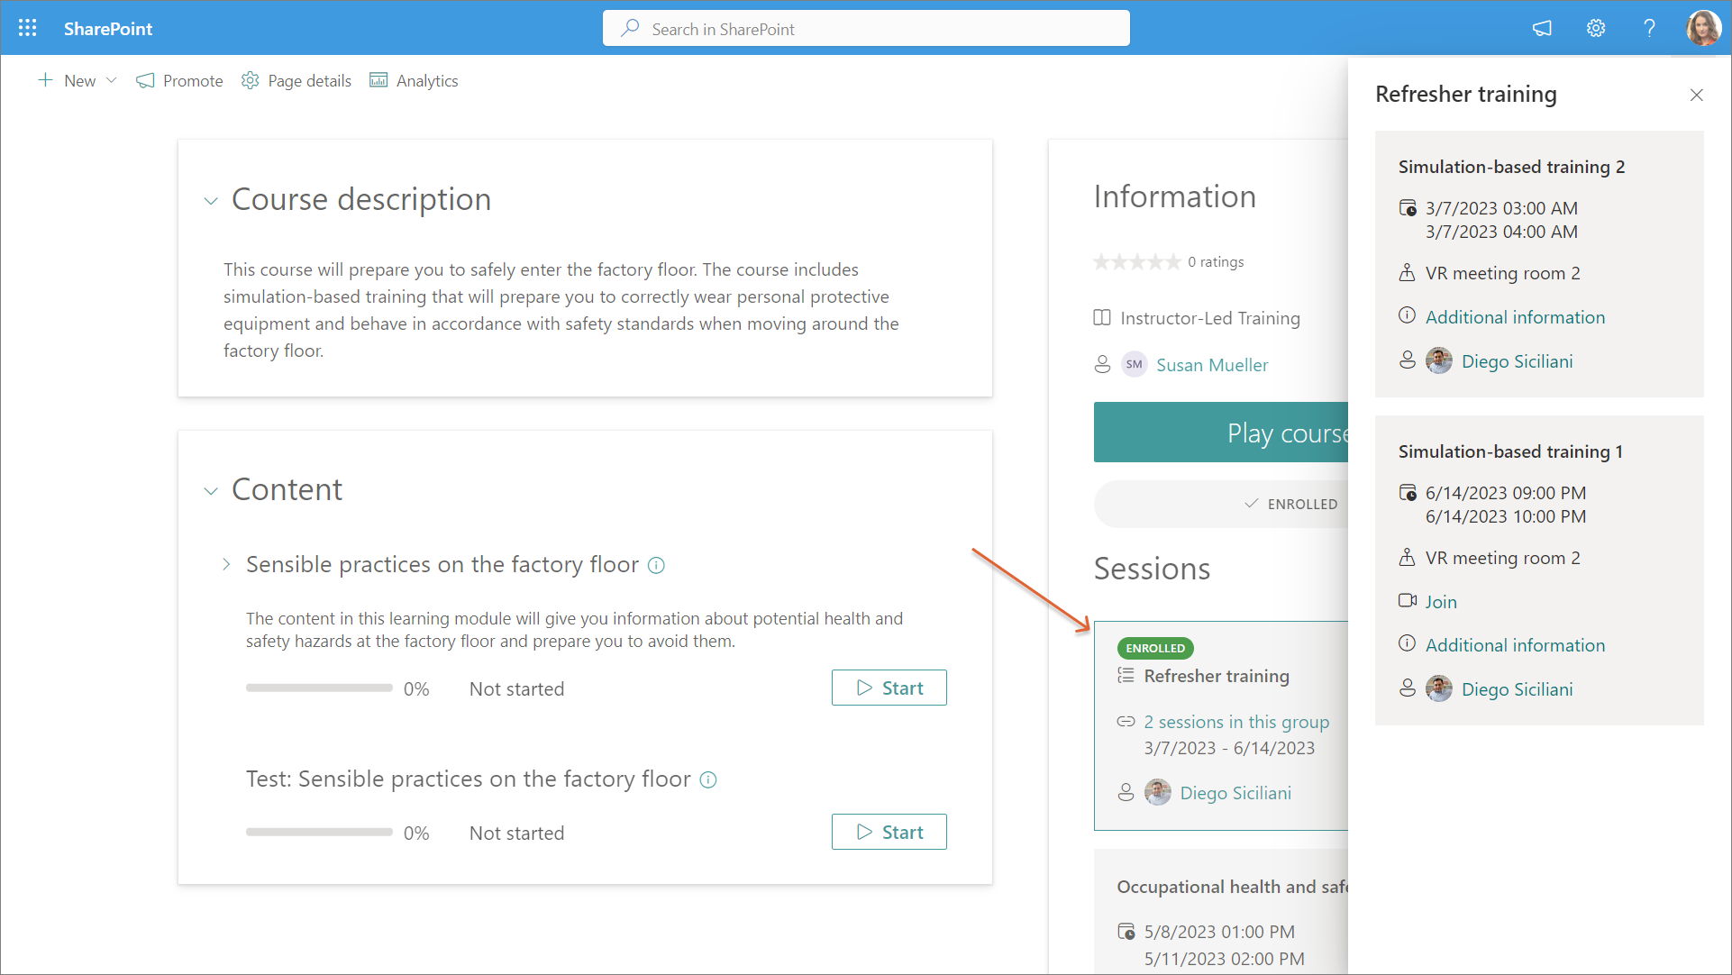Close the Refresher training panel
The width and height of the screenshot is (1732, 975).
(1696, 95)
